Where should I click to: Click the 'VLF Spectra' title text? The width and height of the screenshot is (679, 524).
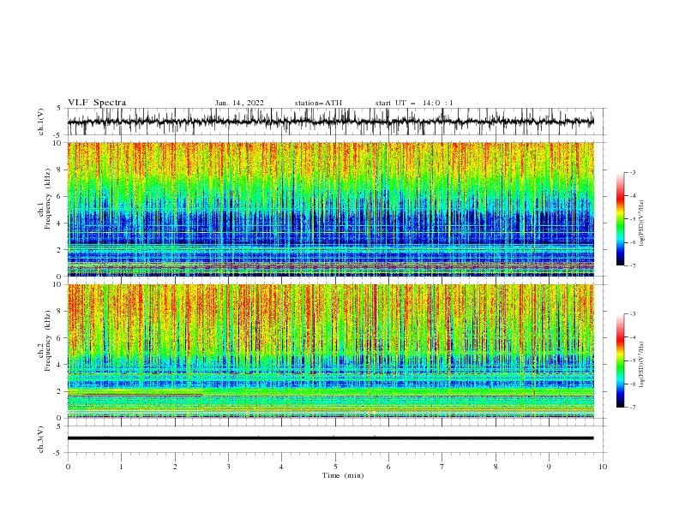pos(97,103)
